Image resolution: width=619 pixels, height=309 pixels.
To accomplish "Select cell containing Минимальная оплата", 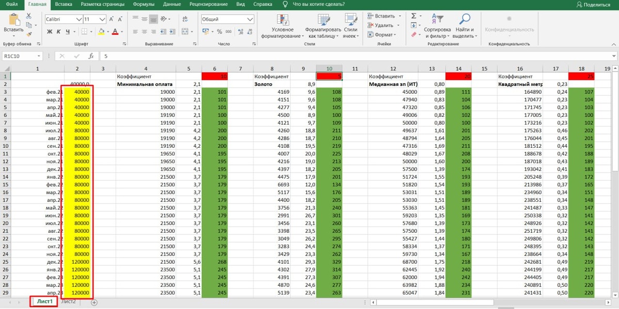I will (145, 83).
